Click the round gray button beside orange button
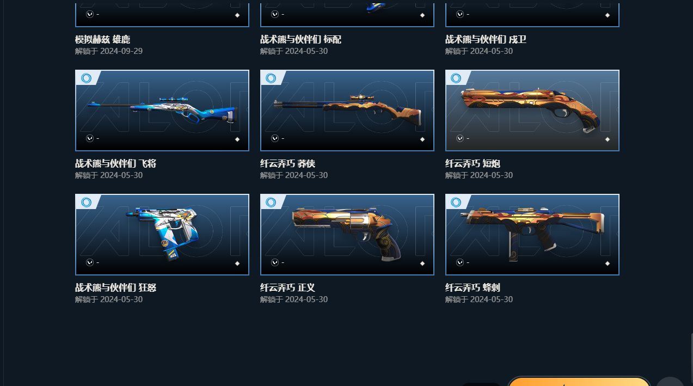693x386 pixels. 670,382
